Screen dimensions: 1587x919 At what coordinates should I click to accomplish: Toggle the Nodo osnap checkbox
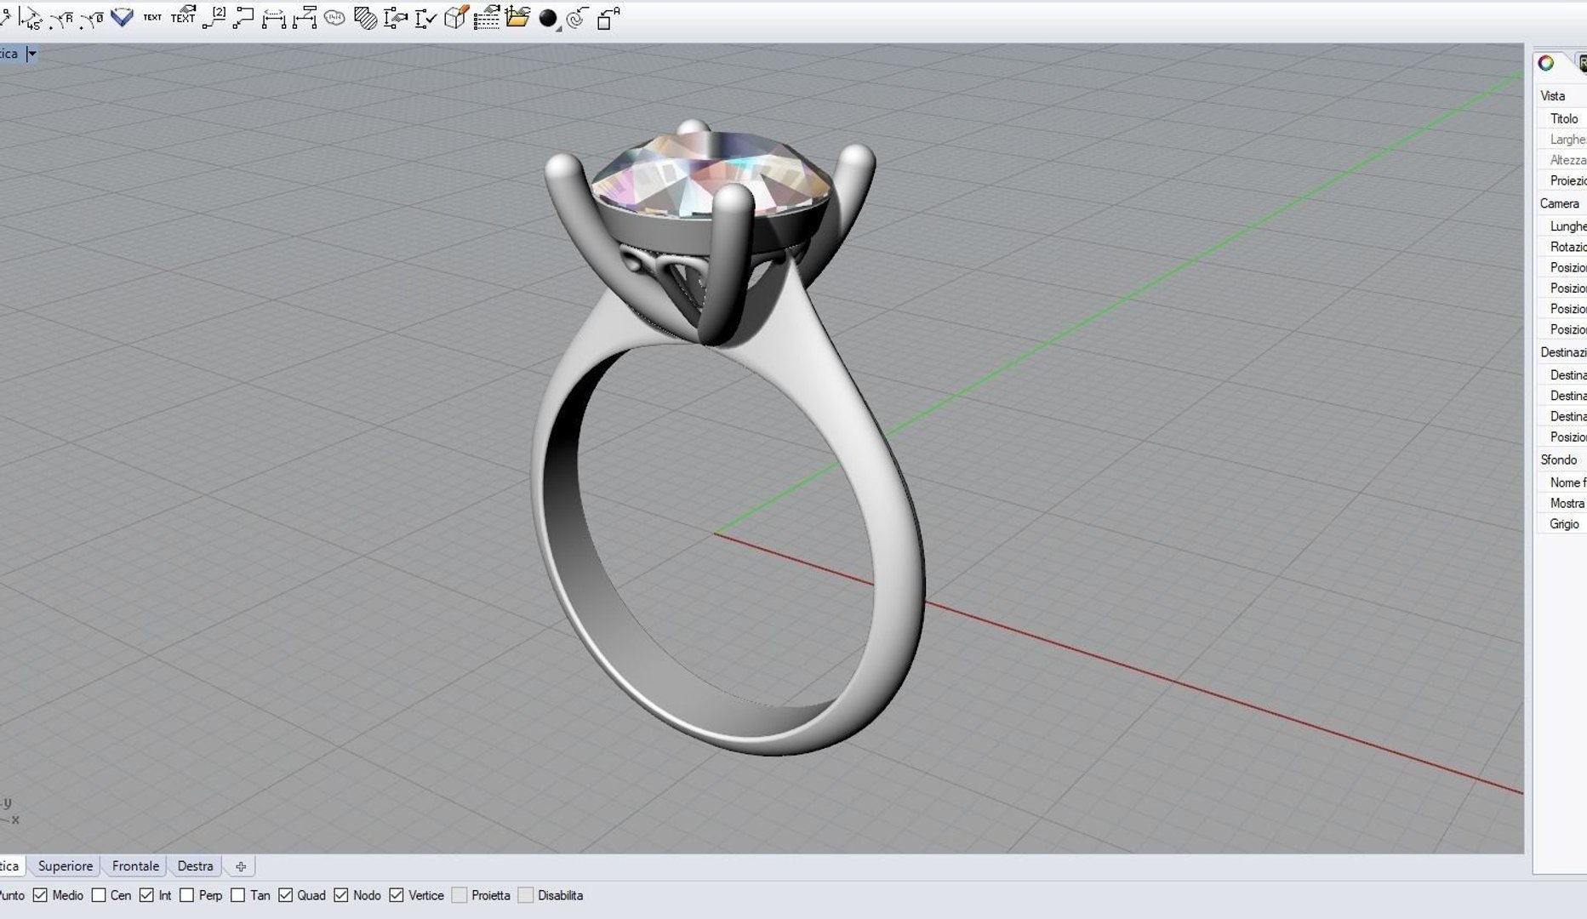click(x=341, y=895)
